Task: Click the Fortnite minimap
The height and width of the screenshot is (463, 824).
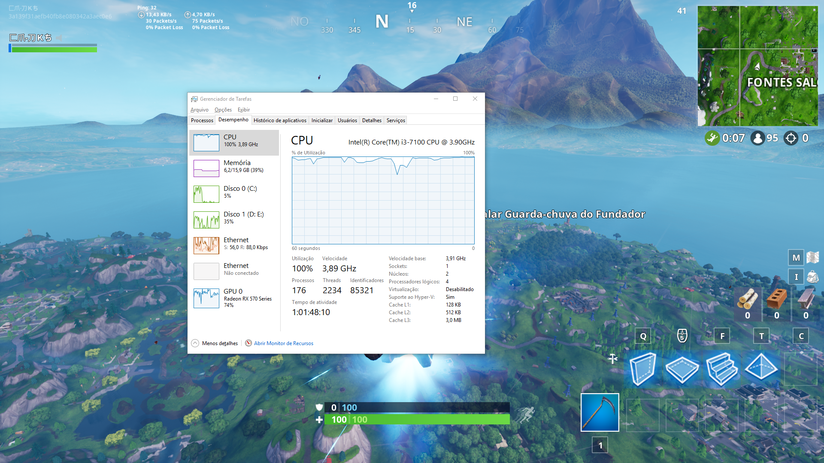Action: [757, 66]
